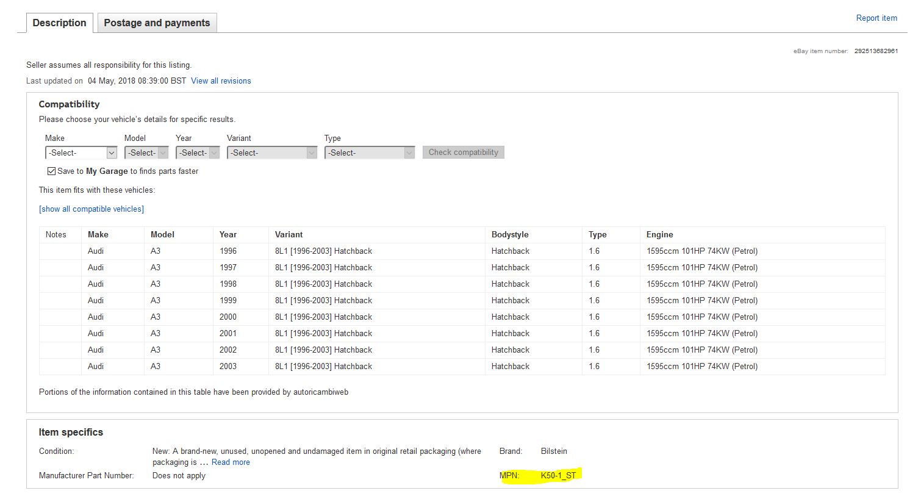The image size is (921, 496).
Task: Click the MPN value K50-1_ST
Action: click(x=558, y=475)
